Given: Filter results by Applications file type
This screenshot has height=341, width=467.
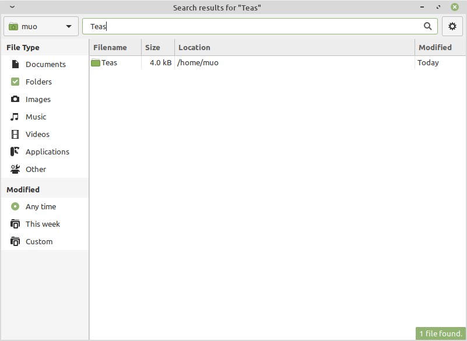Looking at the screenshot, I should point(45,152).
